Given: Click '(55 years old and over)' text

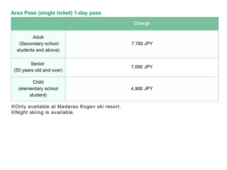Looking at the screenshot, I should pos(38,70).
